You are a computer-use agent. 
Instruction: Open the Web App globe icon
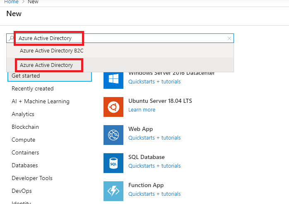click(x=113, y=135)
